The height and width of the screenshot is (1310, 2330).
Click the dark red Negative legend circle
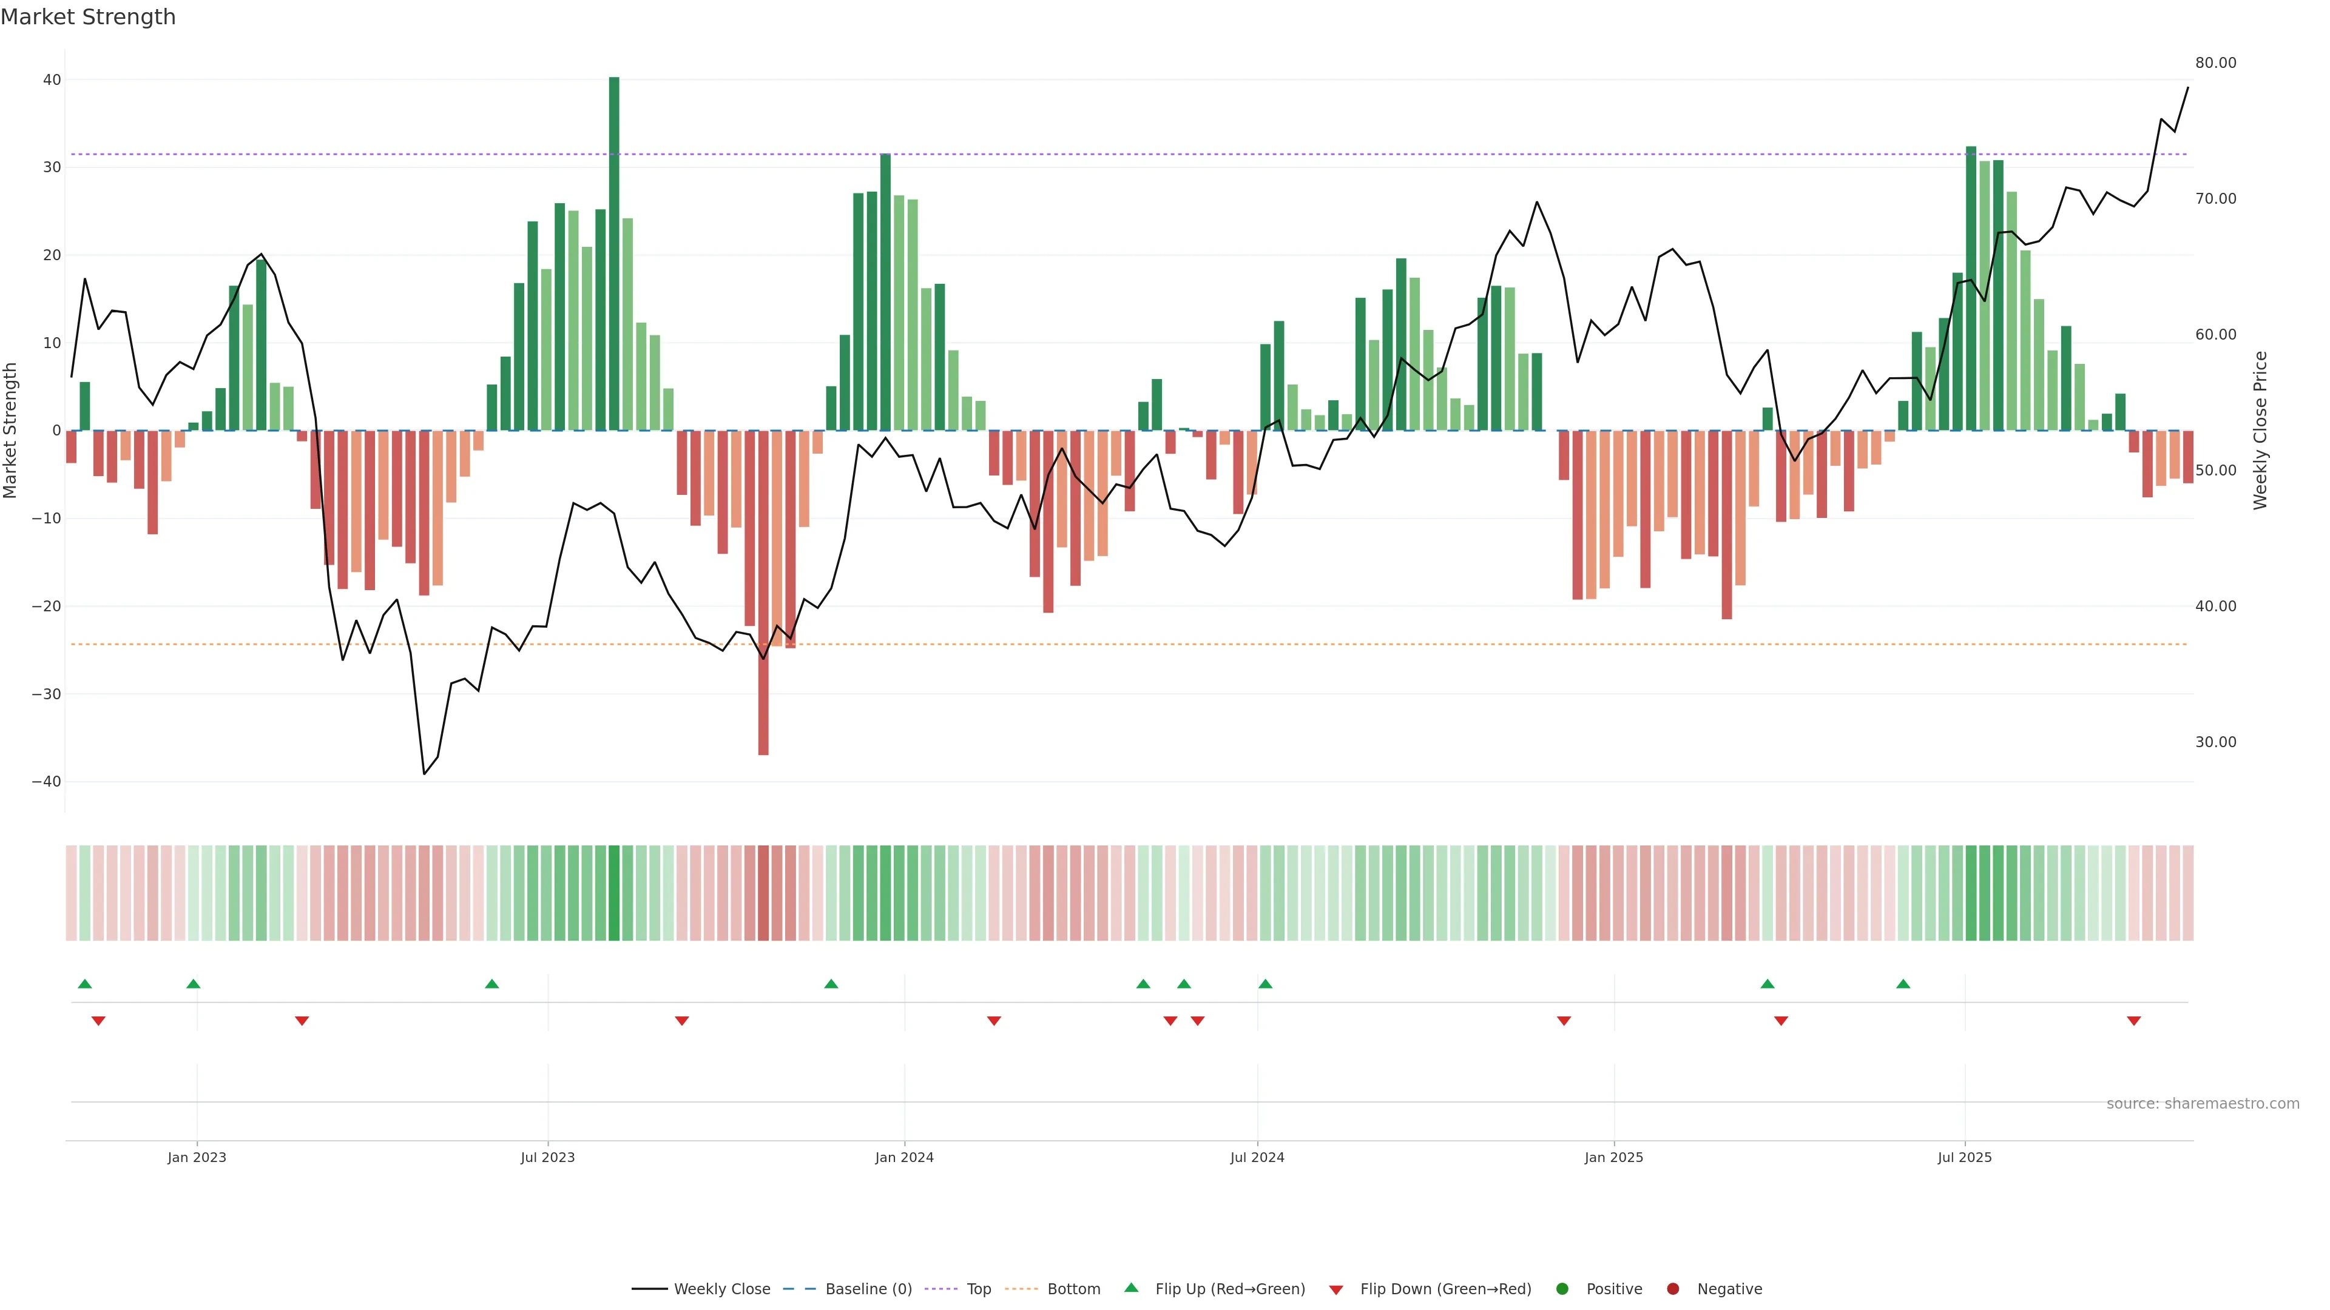(x=1672, y=1288)
